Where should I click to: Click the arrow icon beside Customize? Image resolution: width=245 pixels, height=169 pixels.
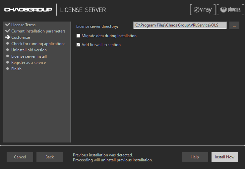8,37
